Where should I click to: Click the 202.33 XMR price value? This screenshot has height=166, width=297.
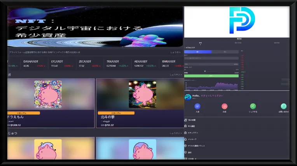tap(165, 66)
